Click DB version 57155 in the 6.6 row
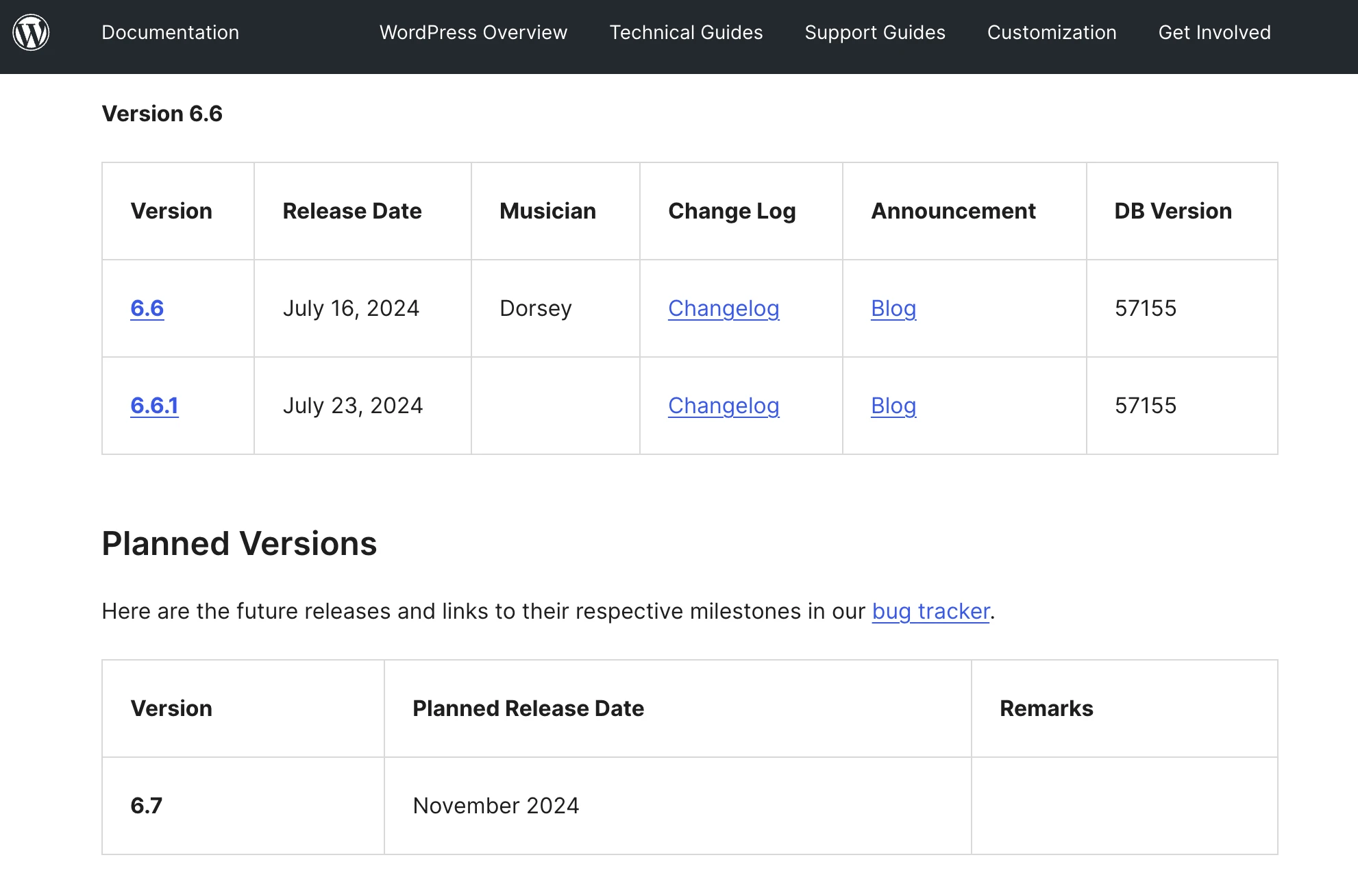The width and height of the screenshot is (1358, 888). (1146, 308)
